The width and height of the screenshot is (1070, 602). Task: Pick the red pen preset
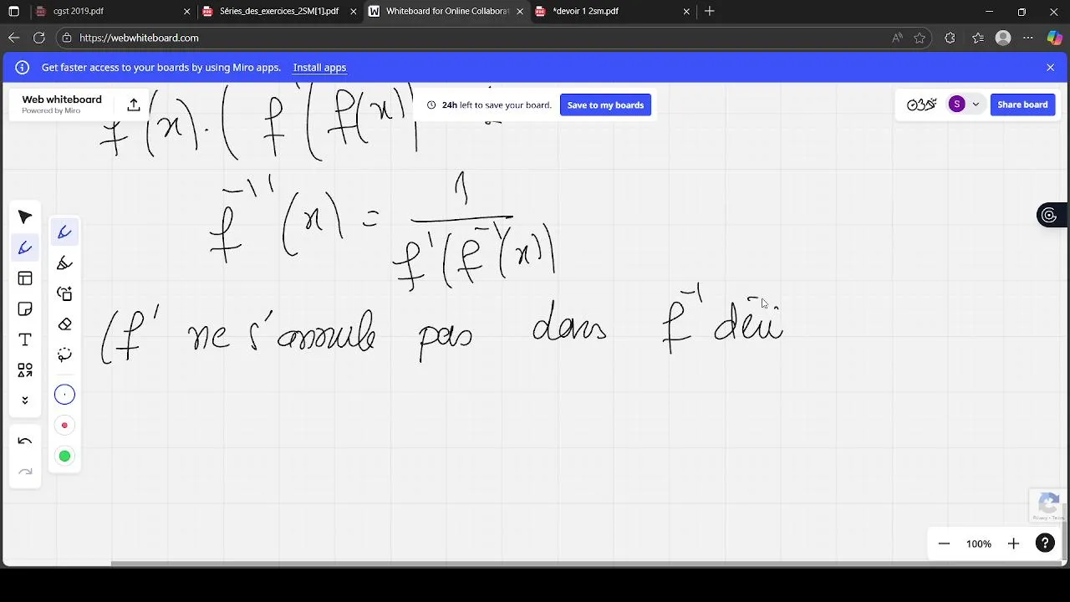tap(64, 426)
